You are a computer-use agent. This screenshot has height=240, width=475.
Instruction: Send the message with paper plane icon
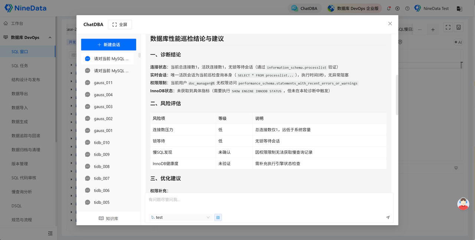[388, 217]
